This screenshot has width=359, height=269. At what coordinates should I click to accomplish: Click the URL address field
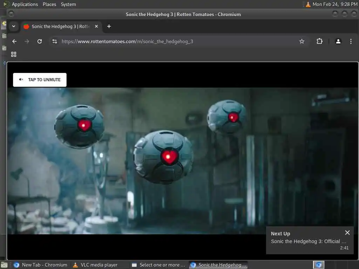[x=178, y=41]
